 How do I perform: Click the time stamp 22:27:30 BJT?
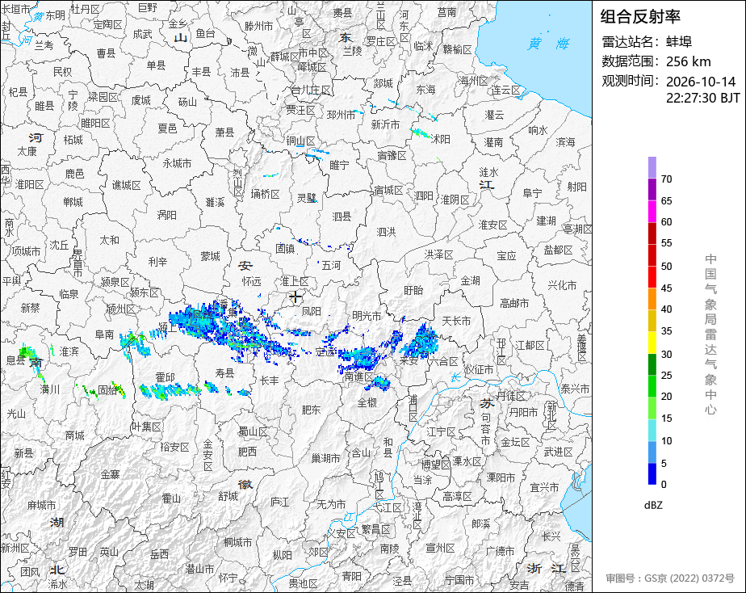pos(702,98)
